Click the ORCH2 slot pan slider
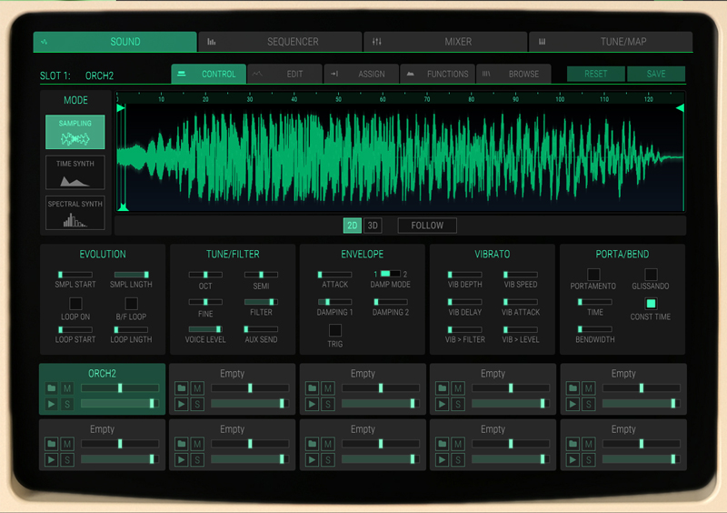Viewport: 727px width, 513px height. 120,387
